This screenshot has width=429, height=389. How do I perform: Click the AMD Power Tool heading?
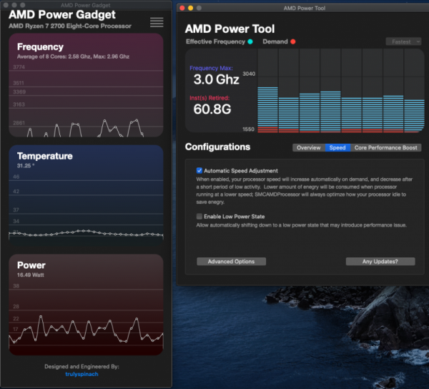pyautogui.click(x=230, y=29)
